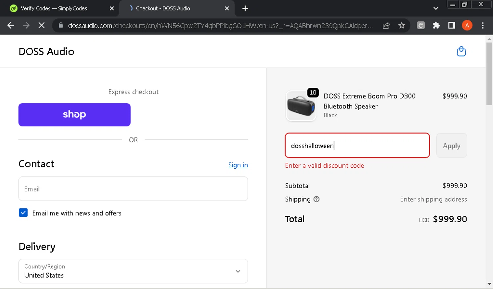
Task: Stop loading the page
Action: coord(41,25)
